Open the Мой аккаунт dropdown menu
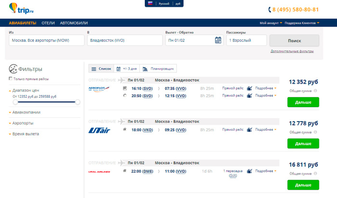337x198 pixels. pyautogui.click(x=270, y=23)
